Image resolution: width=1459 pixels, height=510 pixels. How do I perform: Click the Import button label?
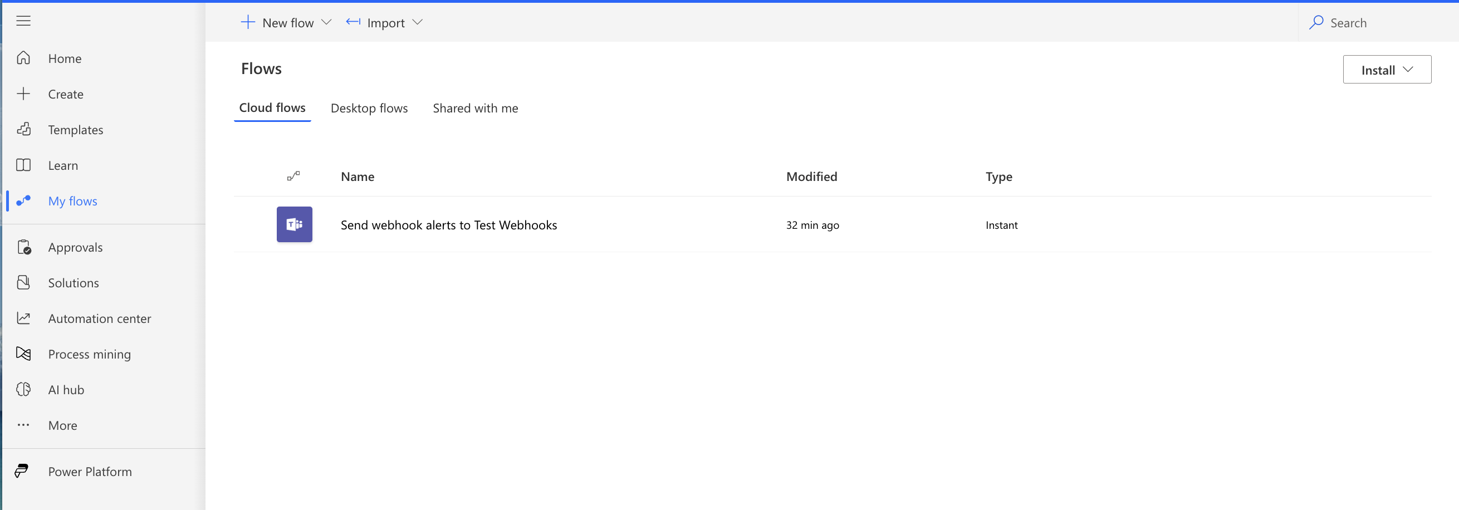[386, 23]
